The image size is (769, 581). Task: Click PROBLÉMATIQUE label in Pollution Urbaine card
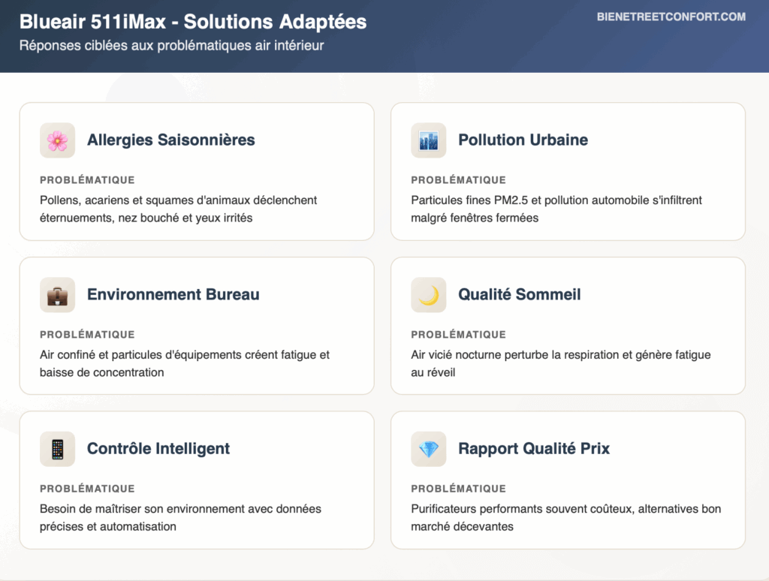tap(458, 180)
